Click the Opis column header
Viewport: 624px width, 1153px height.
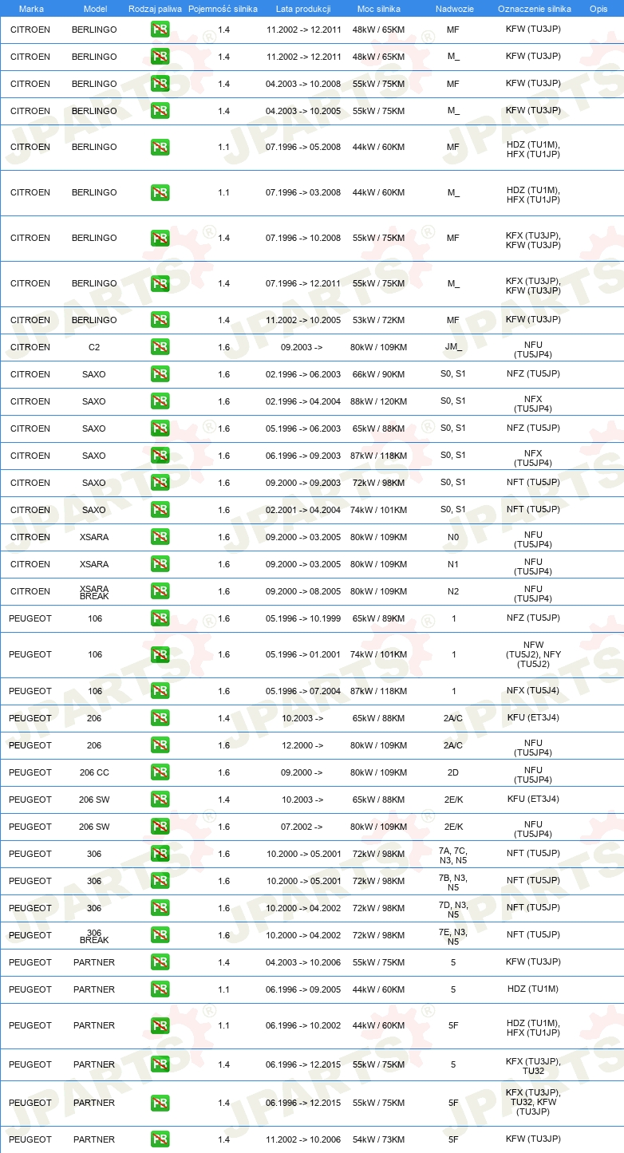click(598, 9)
